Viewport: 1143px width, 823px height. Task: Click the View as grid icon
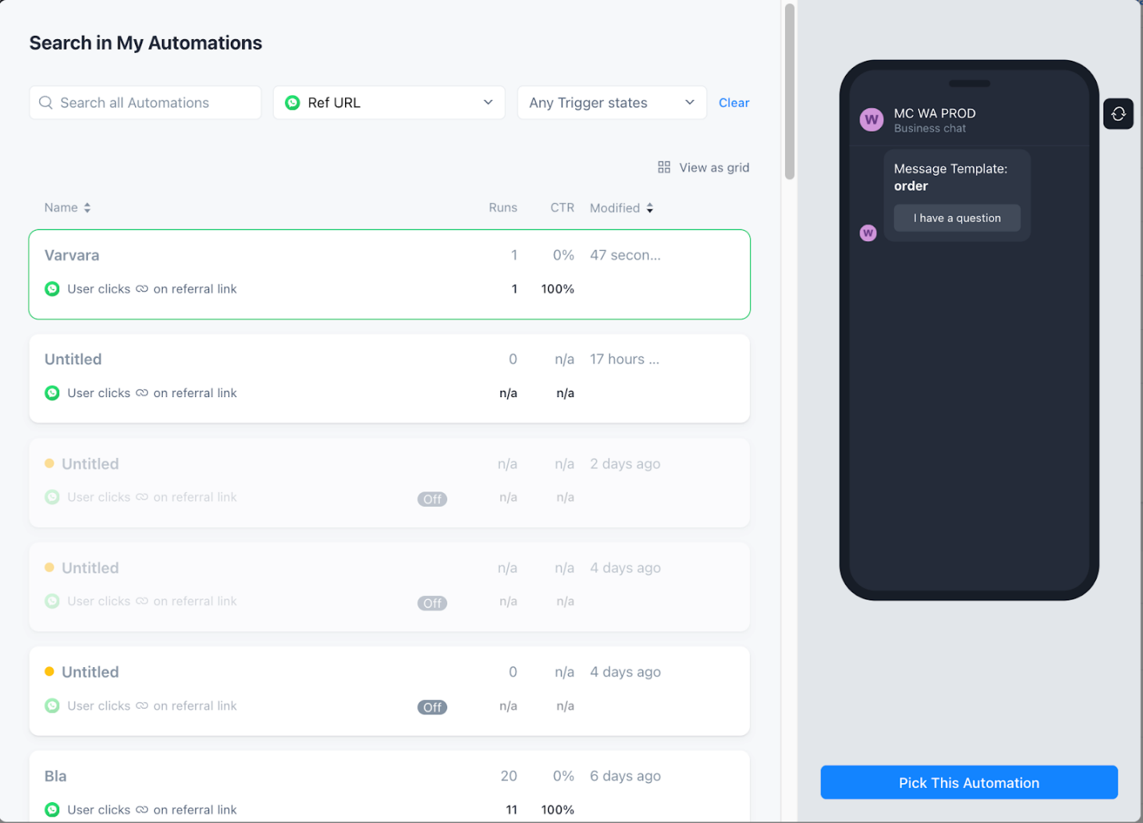click(x=664, y=167)
